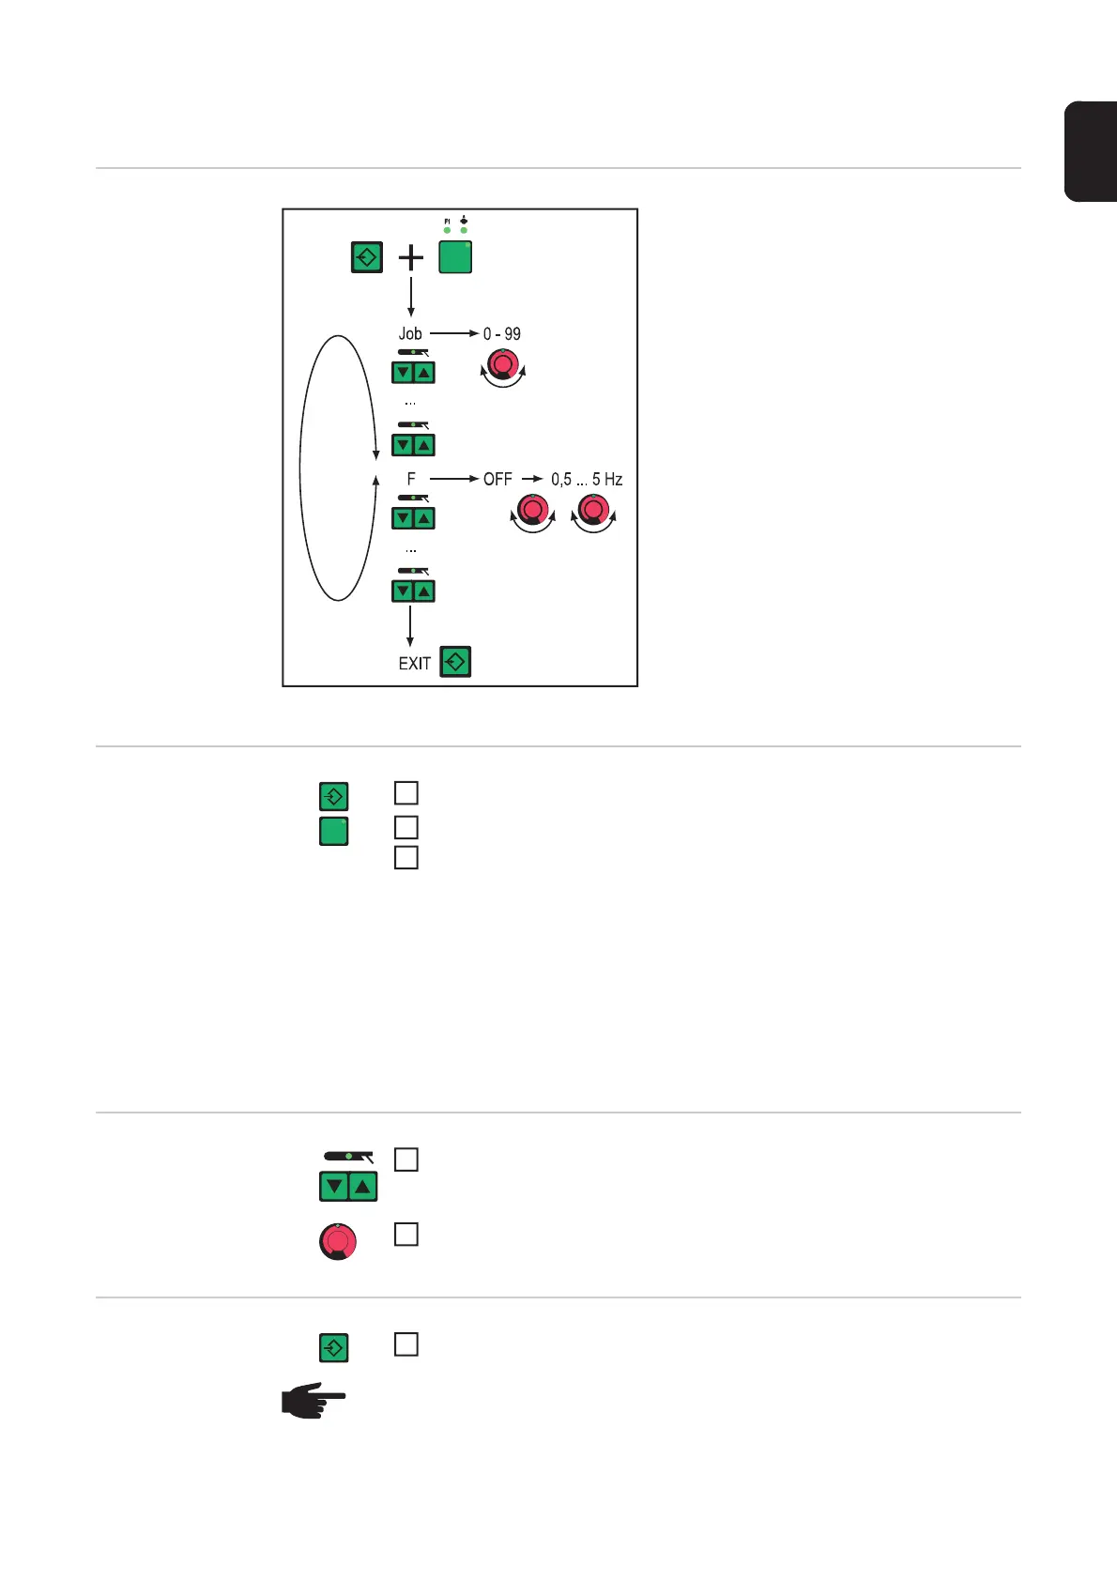
Task: Click the EXIT label in the diagram
Action: point(415,664)
